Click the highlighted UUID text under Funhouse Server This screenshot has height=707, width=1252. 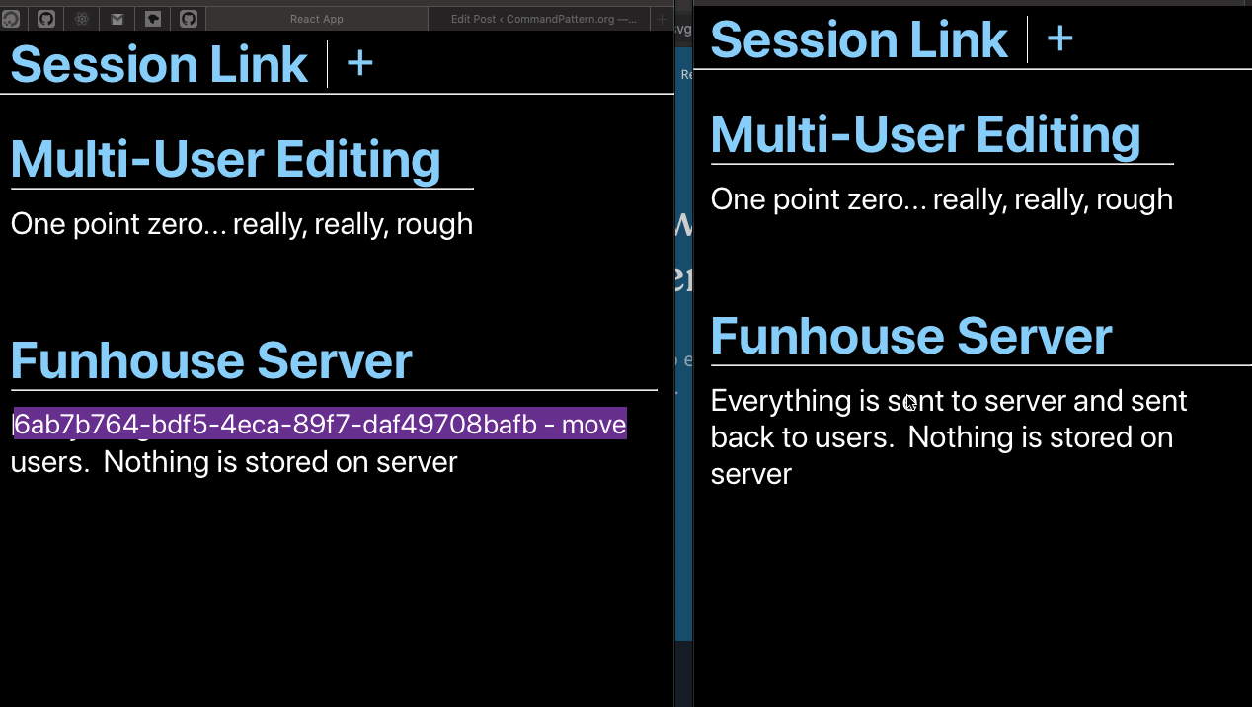pos(316,424)
